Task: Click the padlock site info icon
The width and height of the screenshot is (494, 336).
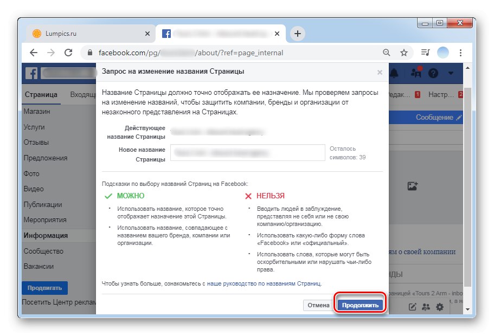Action: (90, 53)
